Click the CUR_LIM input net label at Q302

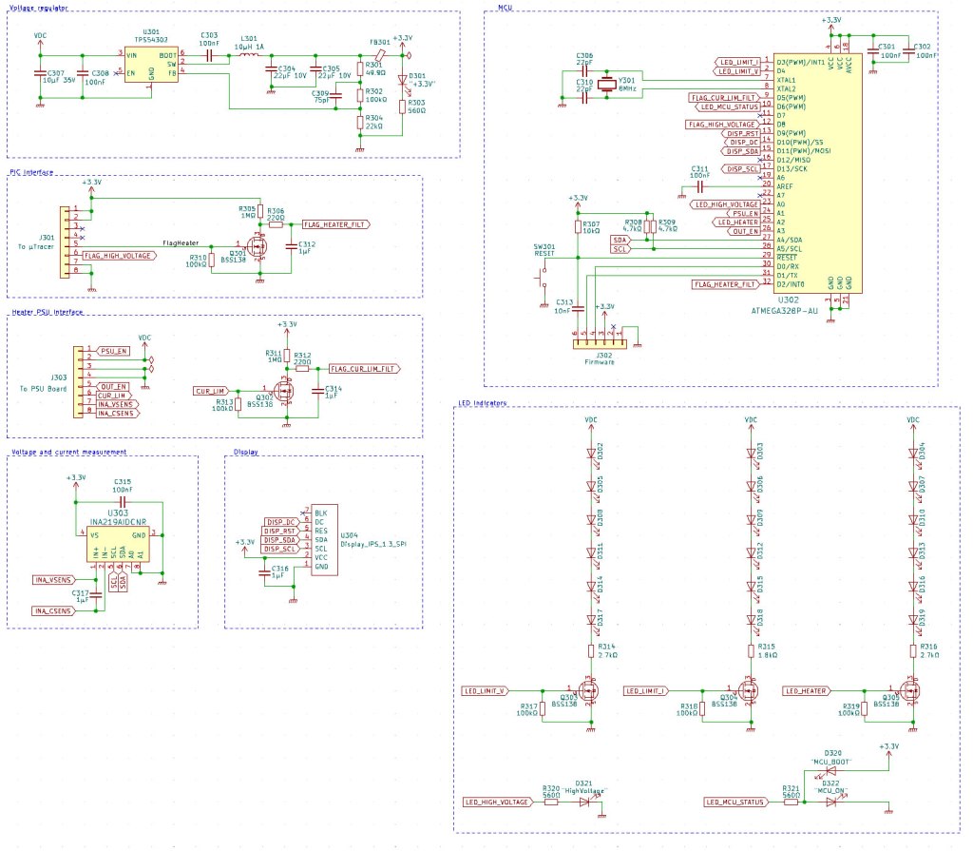(x=209, y=391)
